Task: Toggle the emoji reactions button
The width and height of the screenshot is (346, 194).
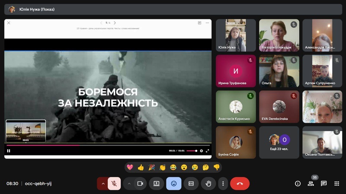Action: 174,184
